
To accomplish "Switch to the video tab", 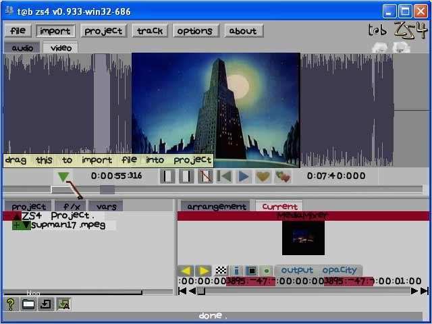I will pos(61,48).
